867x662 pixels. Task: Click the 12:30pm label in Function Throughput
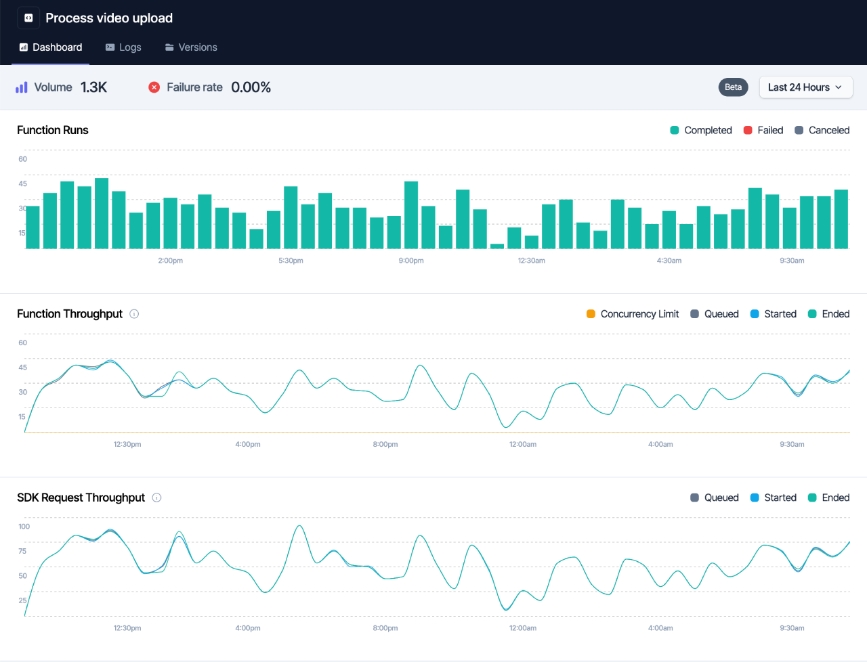[x=127, y=445]
